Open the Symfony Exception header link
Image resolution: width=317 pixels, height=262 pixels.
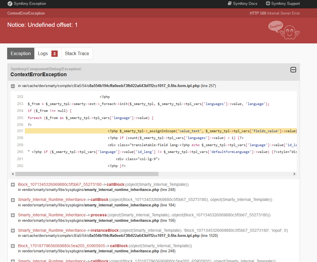click(x=30, y=4)
